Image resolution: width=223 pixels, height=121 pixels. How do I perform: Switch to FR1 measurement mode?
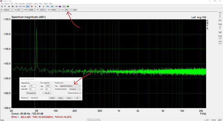pos(24,6)
